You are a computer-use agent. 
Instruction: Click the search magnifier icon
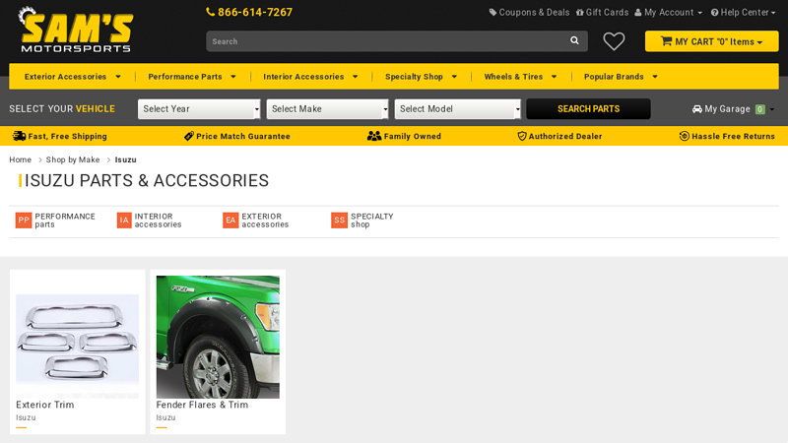pyautogui.click(x=574, y=40)
